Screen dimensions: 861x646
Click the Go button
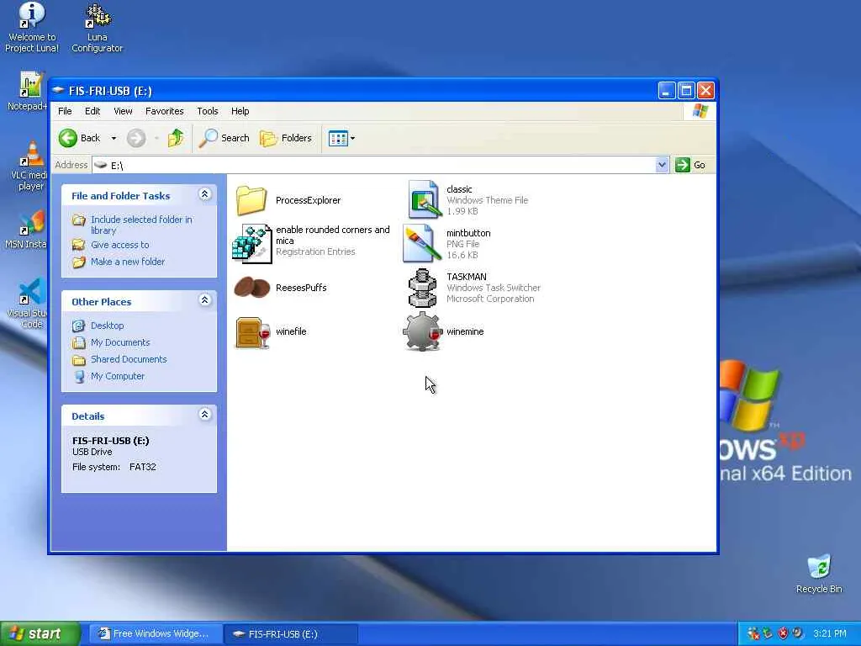pyautogui.click(x=691, y=165)
